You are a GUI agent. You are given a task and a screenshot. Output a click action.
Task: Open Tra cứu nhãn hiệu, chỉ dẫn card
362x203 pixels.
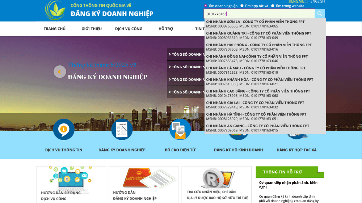click(216, 185)
